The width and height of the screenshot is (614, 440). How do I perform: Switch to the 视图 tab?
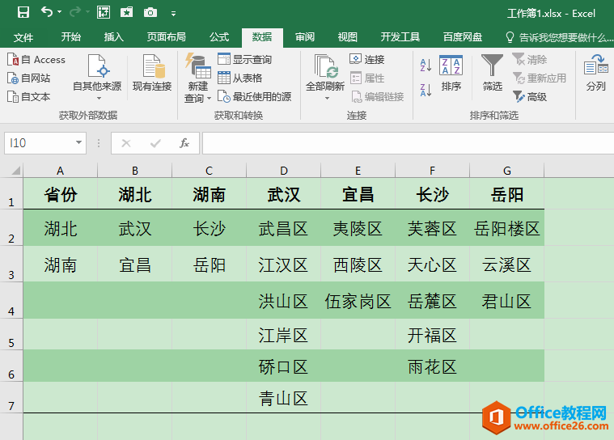coord(348,36)
